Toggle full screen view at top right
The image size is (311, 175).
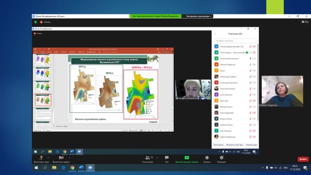305,22
